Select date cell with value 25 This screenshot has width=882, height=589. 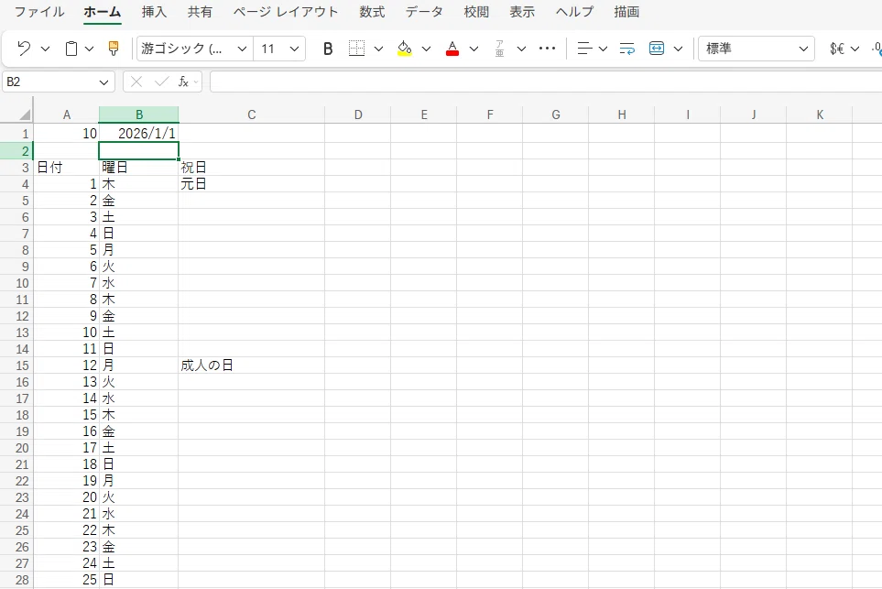(66, 580)
